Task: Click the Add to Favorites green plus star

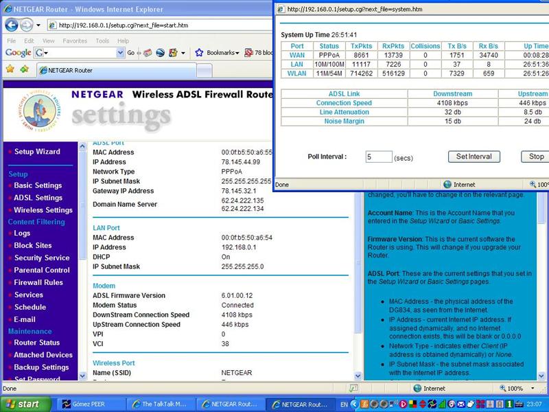Action: 25,69
